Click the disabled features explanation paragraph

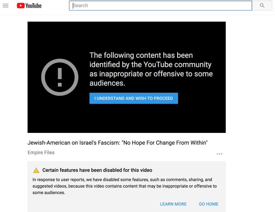point(125,186)
